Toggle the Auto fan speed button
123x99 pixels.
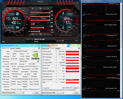(x=52, y=32)
